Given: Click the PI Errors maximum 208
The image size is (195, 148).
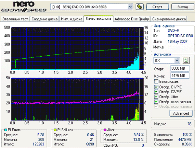Looking at the screenshot, I should [41, 140].
